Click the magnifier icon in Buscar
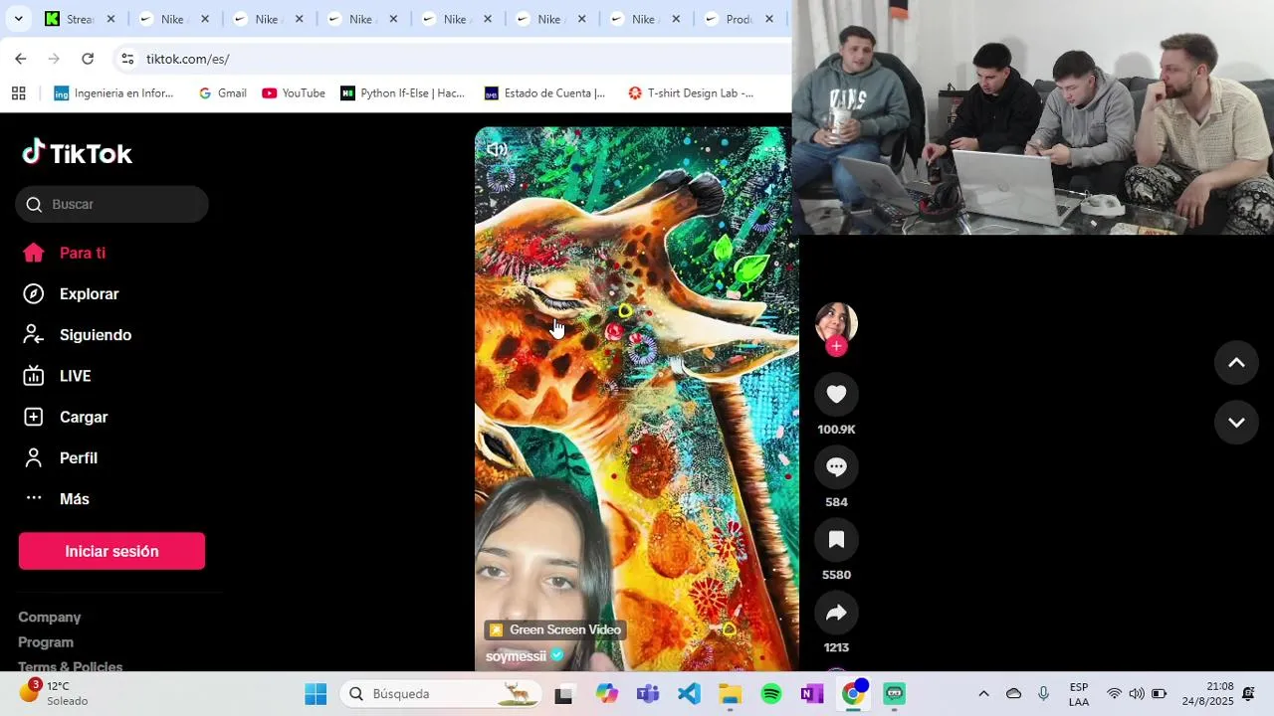 pyautogui.click(x=34, y=204)
